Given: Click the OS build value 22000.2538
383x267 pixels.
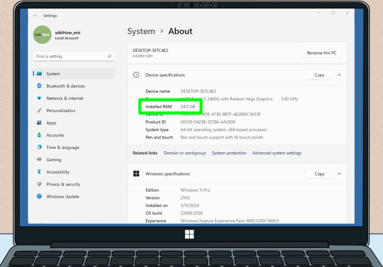Looking at the screenshot, I should point(191,213).
